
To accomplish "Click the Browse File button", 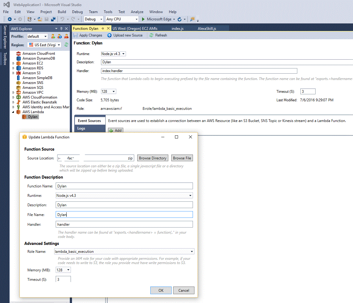I will pos(182,158).
